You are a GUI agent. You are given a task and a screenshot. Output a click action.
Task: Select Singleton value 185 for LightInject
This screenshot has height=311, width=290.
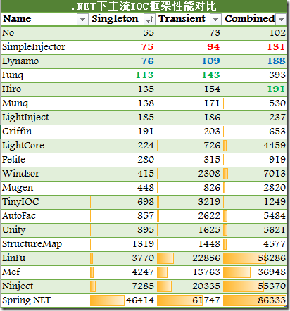(x=146, y=118)
